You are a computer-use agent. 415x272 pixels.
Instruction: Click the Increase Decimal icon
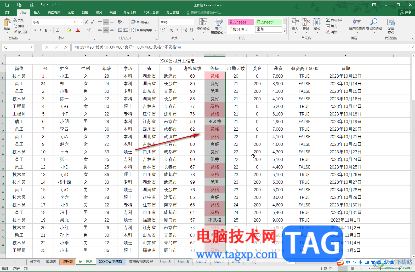[x=185, y=30]
